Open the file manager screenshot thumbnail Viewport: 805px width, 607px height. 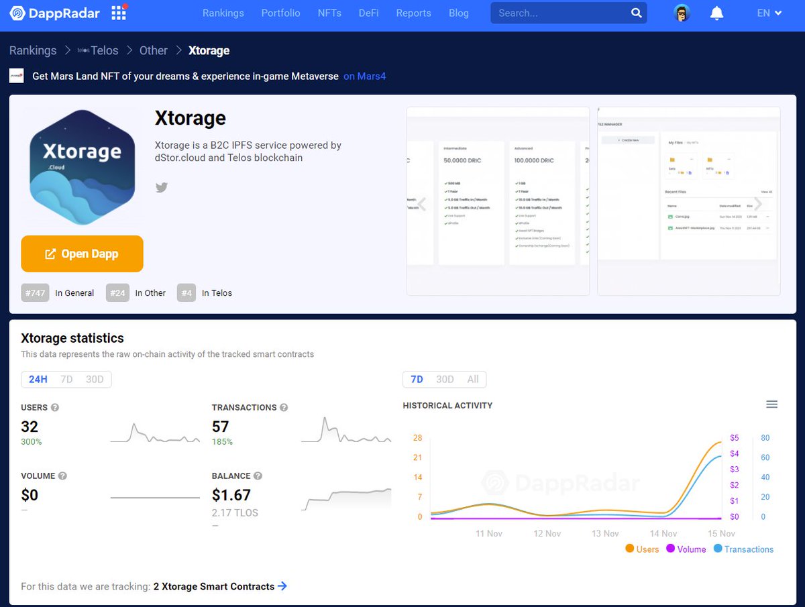[689, 201]
